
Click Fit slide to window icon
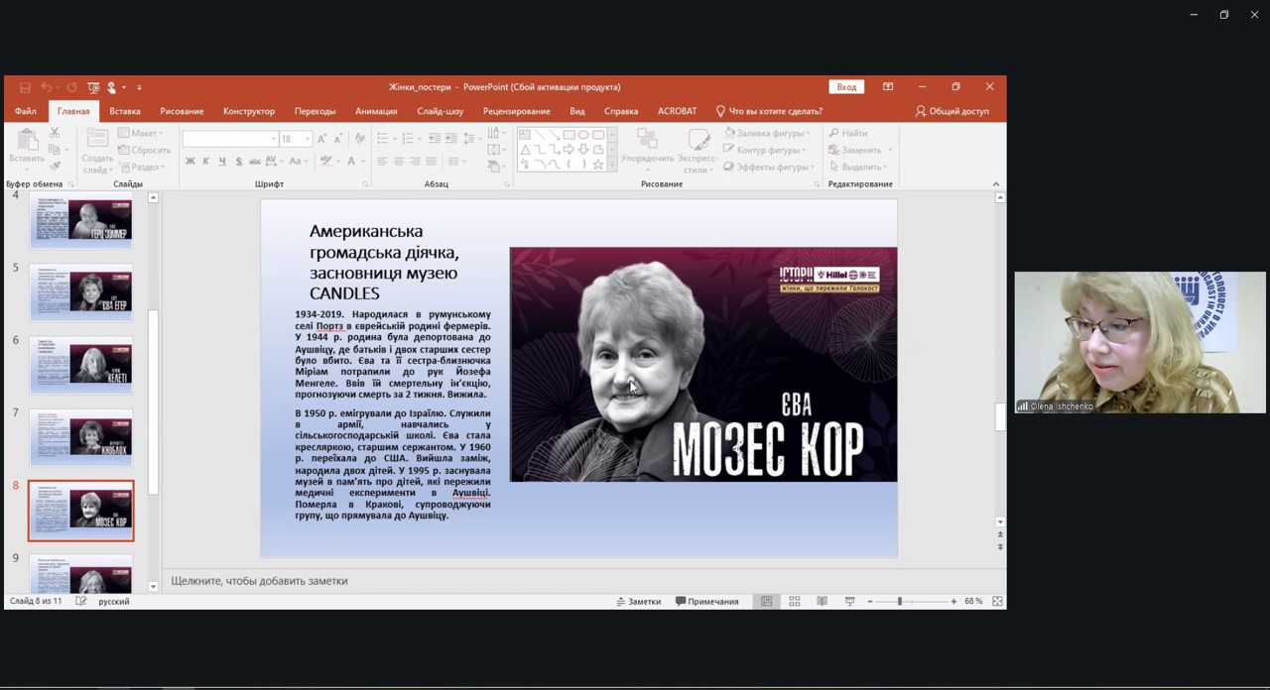997,601
